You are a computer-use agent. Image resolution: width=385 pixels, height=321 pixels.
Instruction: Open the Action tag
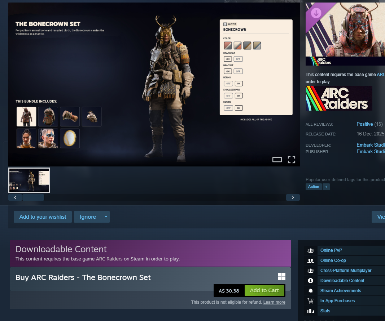click(x=314, y=187)
